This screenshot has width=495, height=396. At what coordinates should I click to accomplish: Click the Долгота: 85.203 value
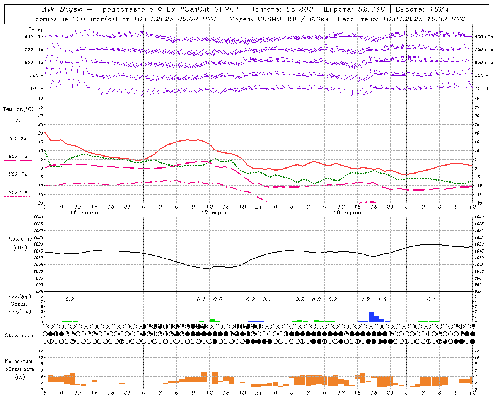pos(282,9)
